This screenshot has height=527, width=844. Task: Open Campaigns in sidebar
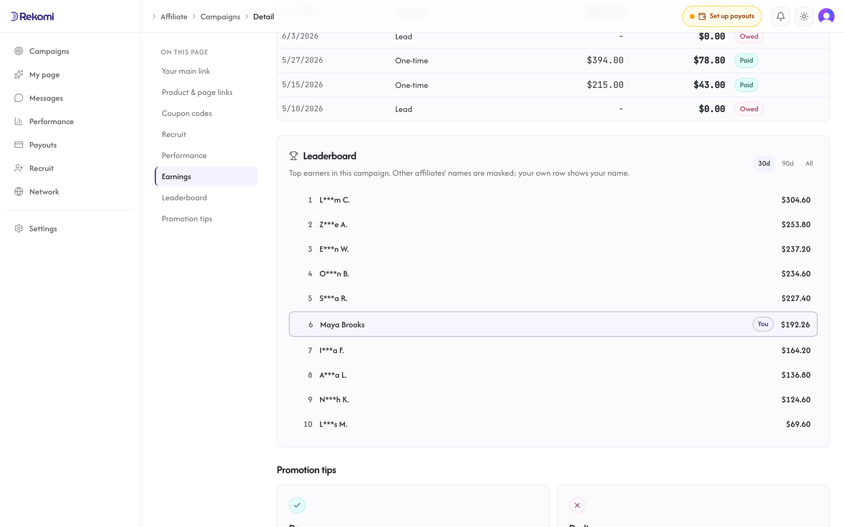[x=70, y=51]
